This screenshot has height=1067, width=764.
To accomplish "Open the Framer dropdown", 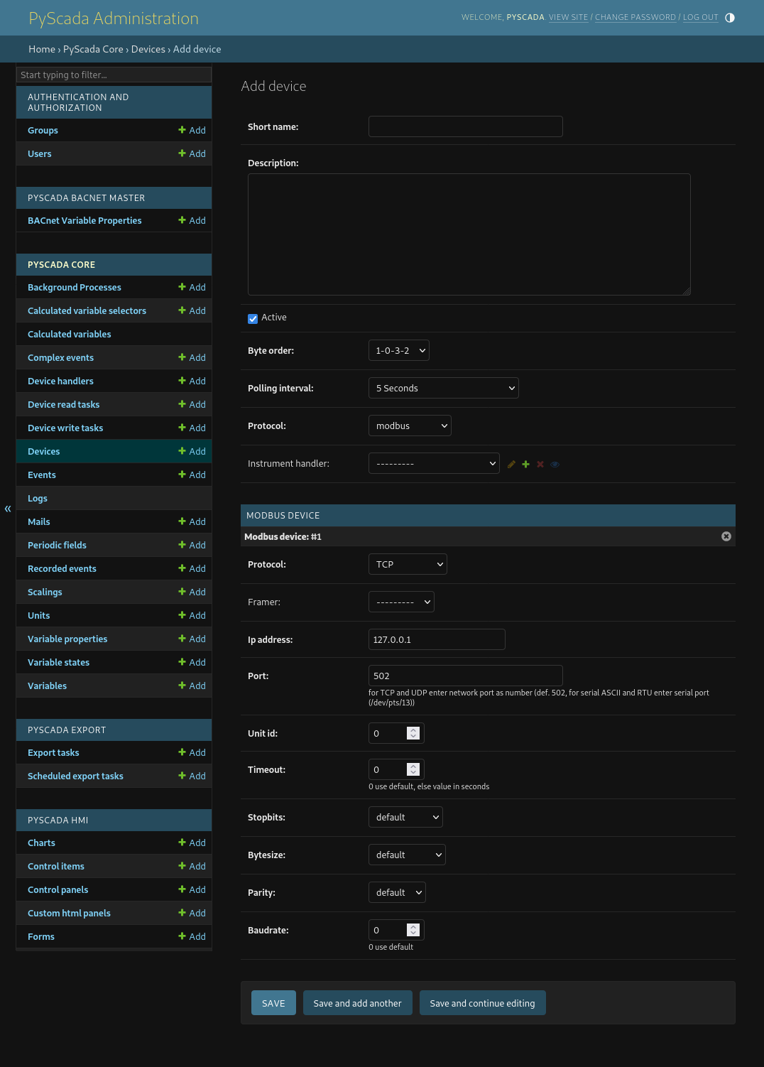I will point(401,602).
